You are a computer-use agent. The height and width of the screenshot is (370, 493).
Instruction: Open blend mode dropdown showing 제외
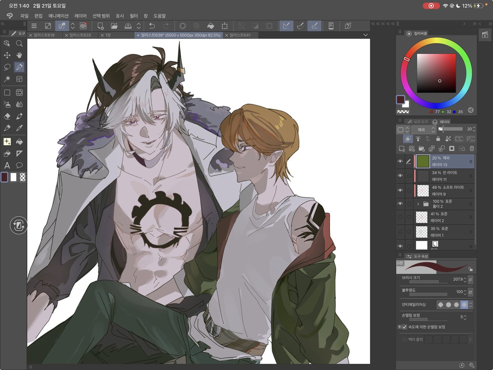pyautogui.click(x=424, y=129)
